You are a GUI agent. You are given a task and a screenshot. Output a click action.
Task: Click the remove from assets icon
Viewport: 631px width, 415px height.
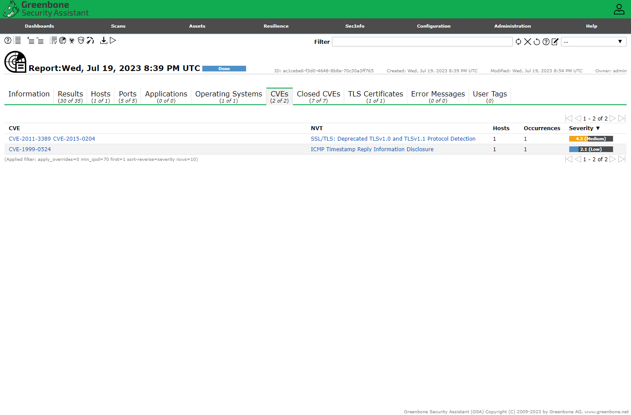pos(40,41)
